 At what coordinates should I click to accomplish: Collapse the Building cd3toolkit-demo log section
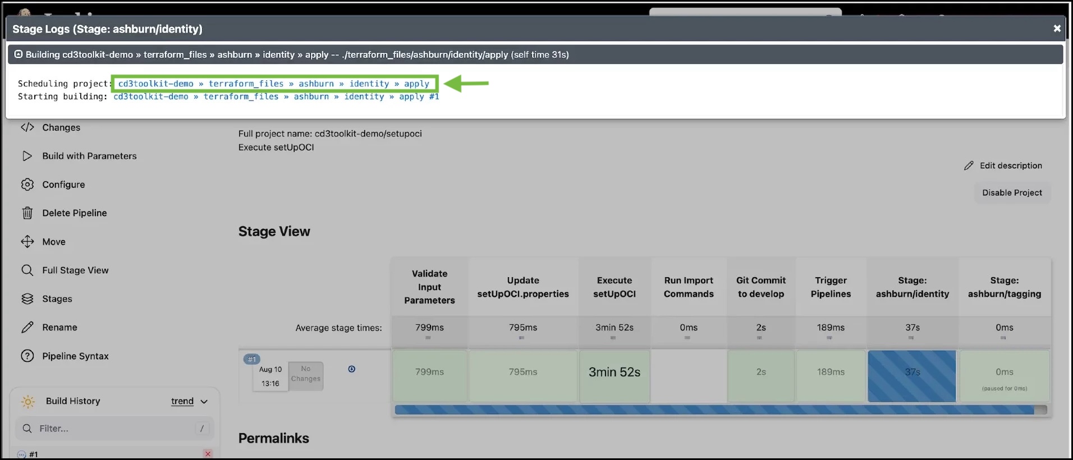click(x=19, y=54)
